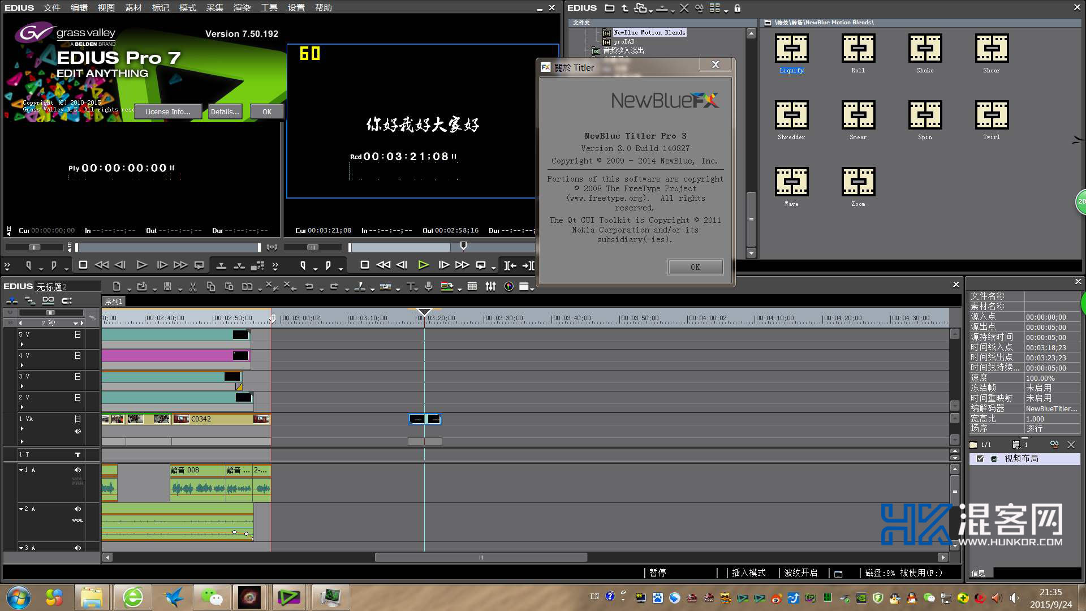Click the cut (scissors) icon in timeline toolbar
This screenshot has height=611, width=1086.
pyautogui.click(x=193, y=287)
